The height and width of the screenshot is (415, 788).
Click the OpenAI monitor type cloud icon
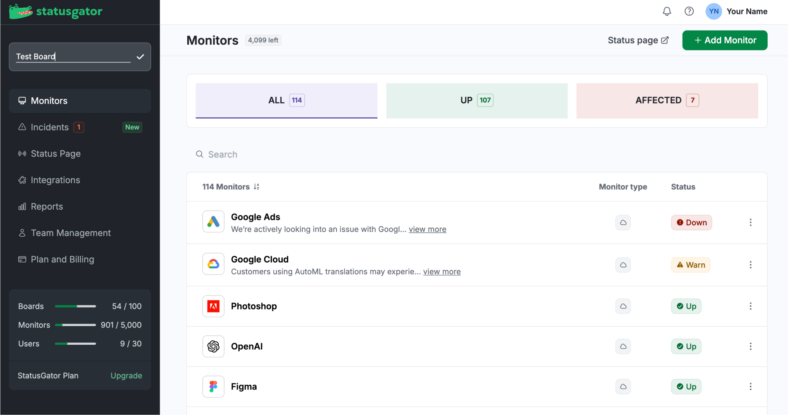(x=623, y=346)
